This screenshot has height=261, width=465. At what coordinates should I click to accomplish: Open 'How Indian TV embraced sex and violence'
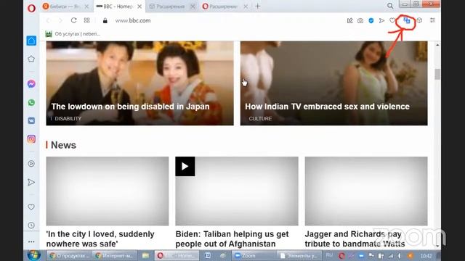click(x=327, y=107)
